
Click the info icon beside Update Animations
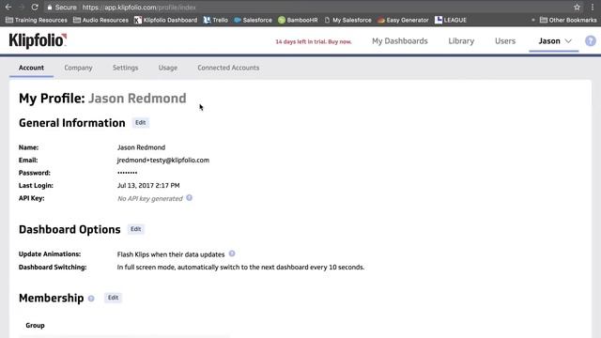point(232,253)
